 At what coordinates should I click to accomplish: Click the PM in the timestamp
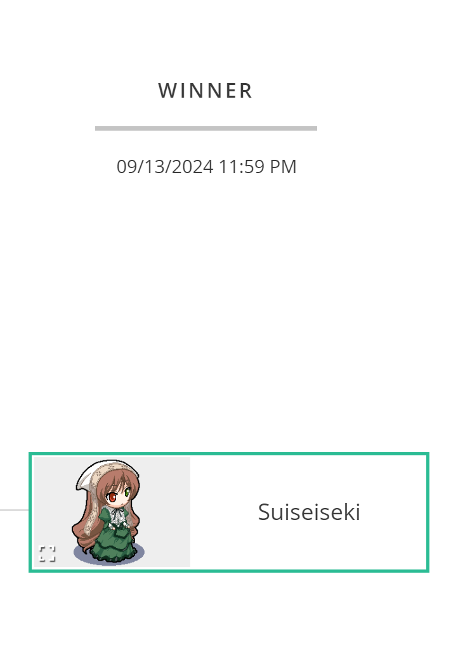283,167
